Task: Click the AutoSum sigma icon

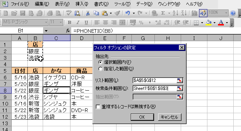Action: tap(163, 13)
